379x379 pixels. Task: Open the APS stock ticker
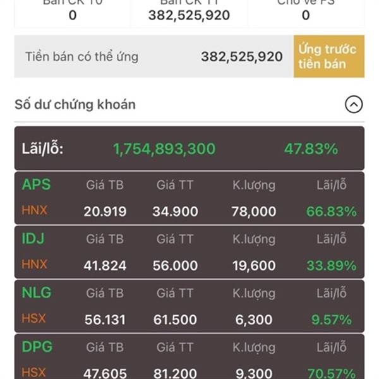pos(36,184)
